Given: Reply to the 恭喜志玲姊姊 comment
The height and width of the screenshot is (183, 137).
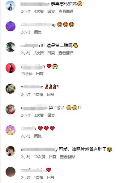Looking at the screenshot, I should 51,11.
